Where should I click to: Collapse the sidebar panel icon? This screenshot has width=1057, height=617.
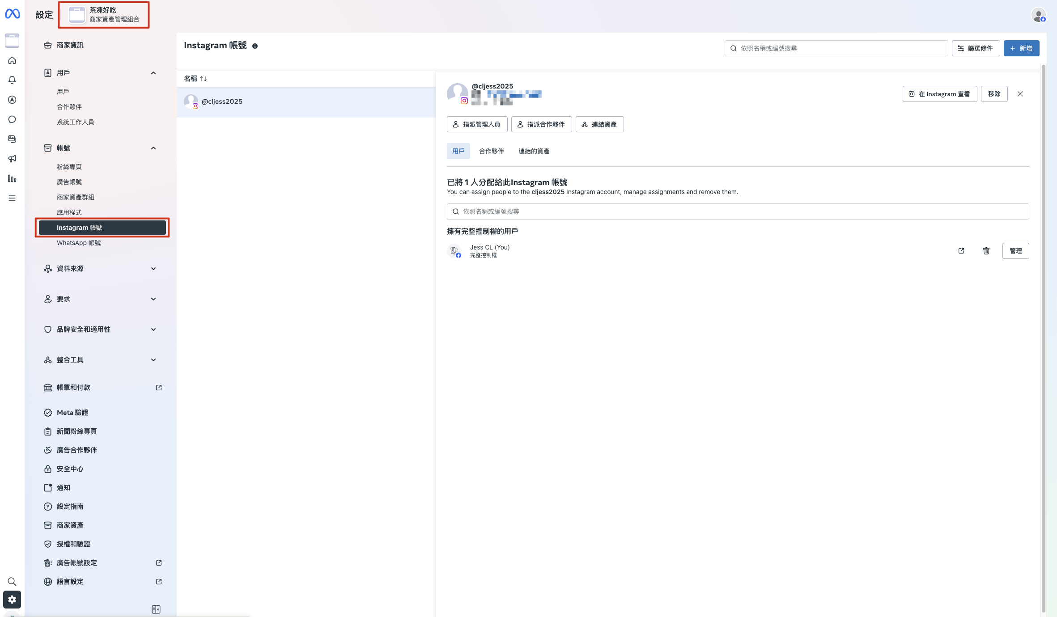coord(156,609)
